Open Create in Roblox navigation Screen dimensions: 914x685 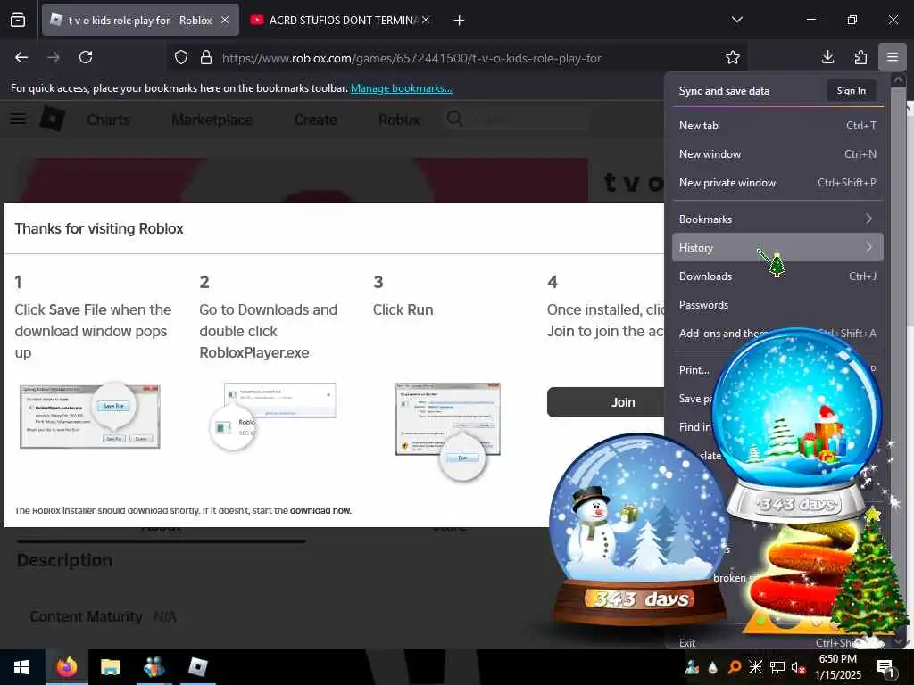tap(315, 120)
